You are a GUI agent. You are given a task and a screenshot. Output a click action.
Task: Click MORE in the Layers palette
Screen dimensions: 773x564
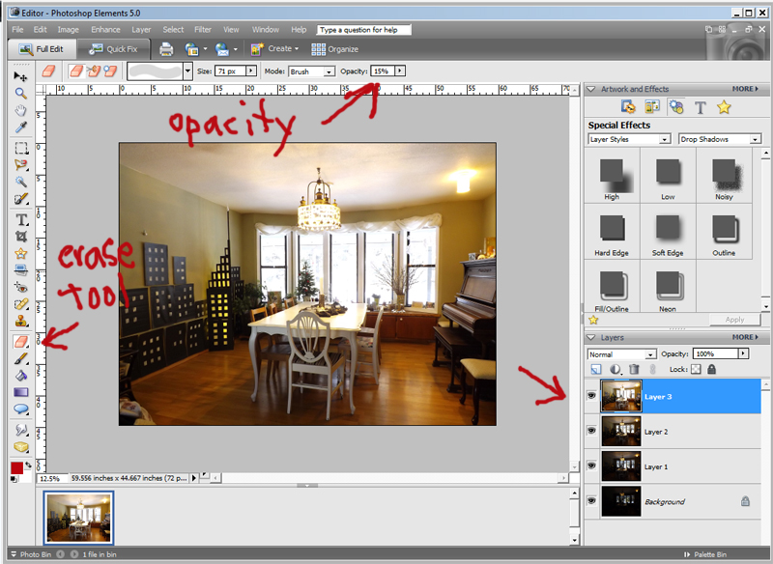(x=745, y=337)
